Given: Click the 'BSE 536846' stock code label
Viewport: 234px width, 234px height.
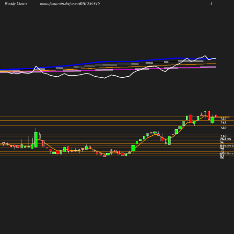Looking at the screenshot, I should 90,3.
